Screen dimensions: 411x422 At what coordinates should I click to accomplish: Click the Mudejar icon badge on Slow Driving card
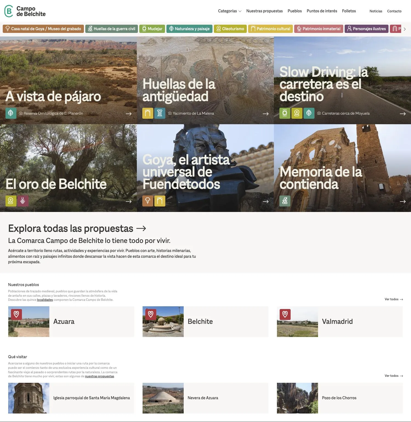285,113
